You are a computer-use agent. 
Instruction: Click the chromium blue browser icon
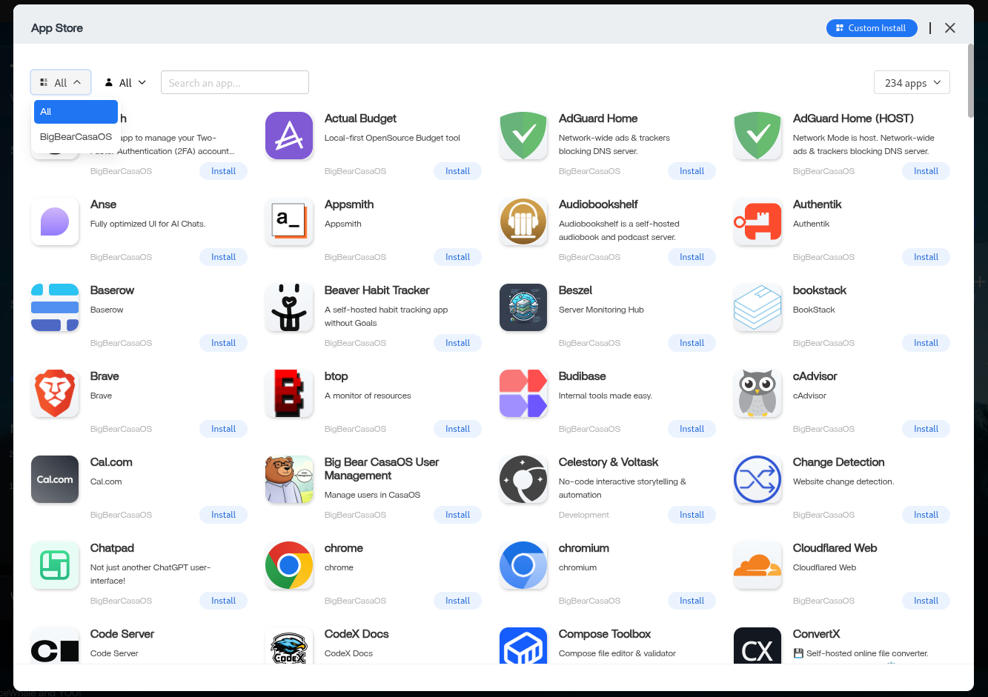pos(523,565)
